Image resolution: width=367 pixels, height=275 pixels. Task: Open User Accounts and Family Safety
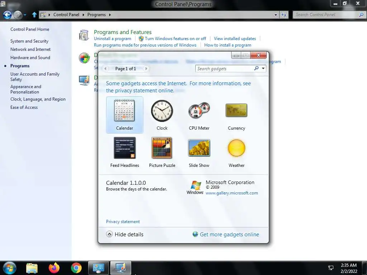35,77
